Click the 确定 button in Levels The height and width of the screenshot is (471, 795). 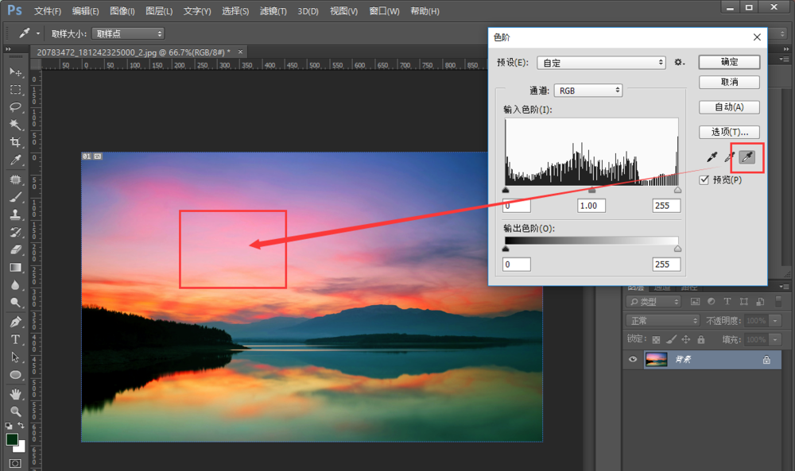pyautogui.click(x=729, y=62)
